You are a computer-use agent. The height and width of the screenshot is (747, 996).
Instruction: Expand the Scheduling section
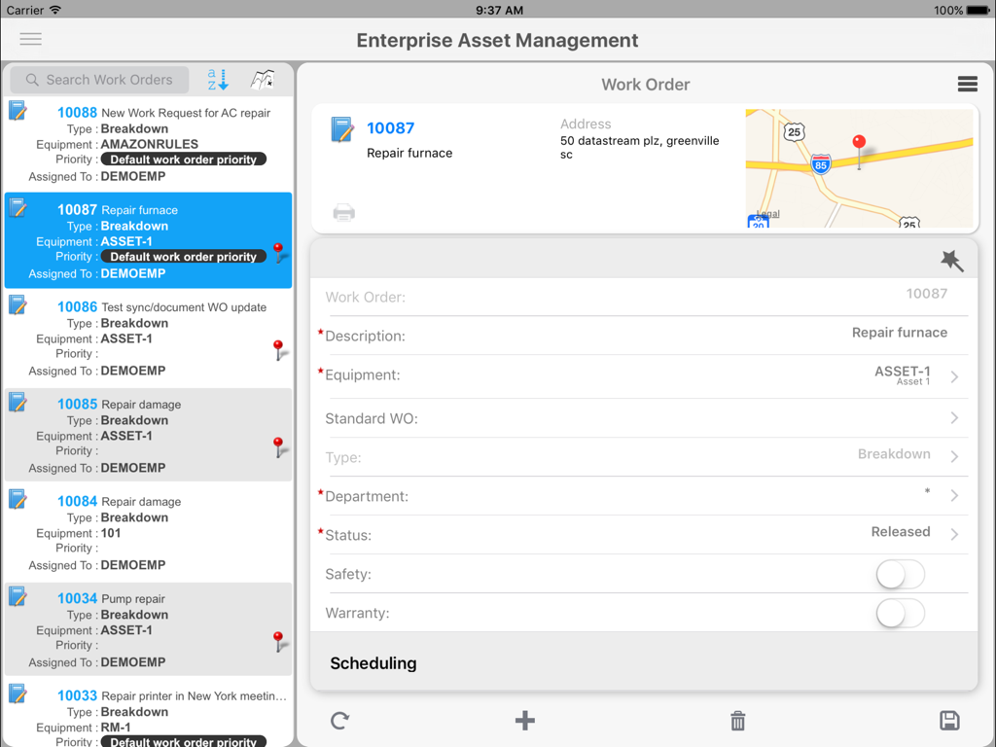pos(373,663)
